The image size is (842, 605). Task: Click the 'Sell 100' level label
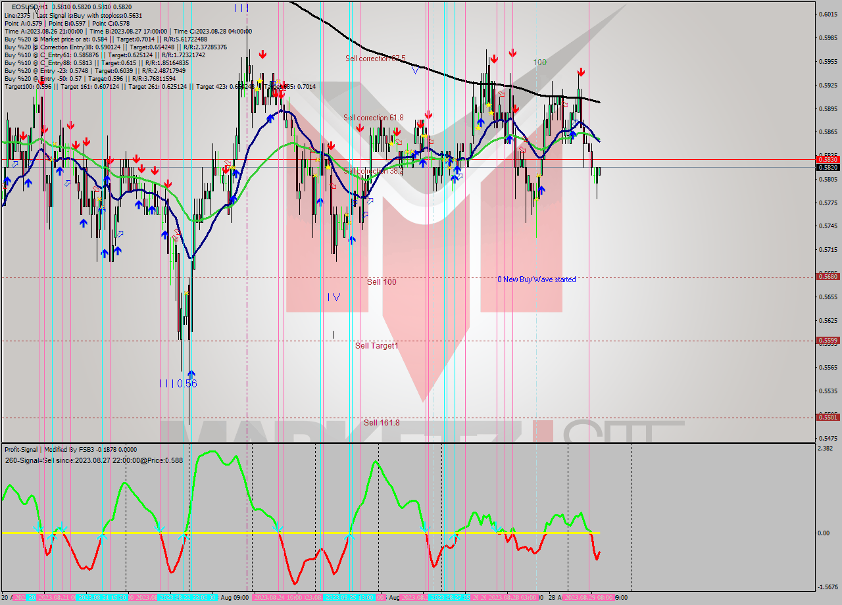coord(382,281)
